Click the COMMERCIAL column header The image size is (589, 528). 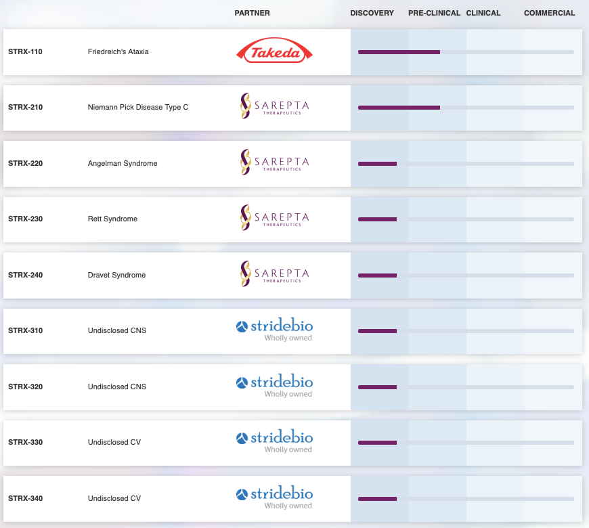click(x=549, y=13)
